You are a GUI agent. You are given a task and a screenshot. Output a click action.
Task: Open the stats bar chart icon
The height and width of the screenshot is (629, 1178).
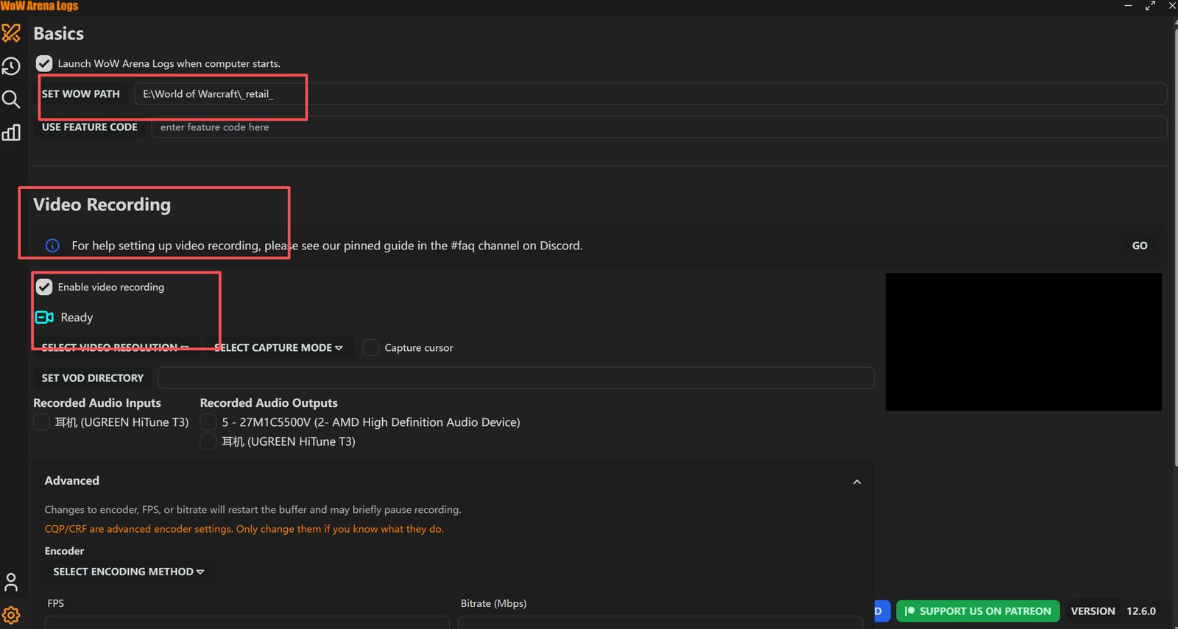[x=11, y=132]
